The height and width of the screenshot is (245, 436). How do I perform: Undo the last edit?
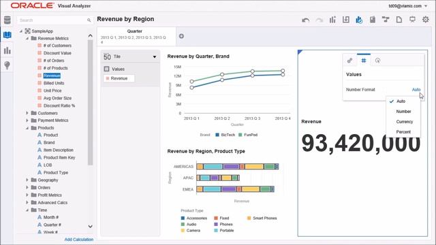[306, 20]
